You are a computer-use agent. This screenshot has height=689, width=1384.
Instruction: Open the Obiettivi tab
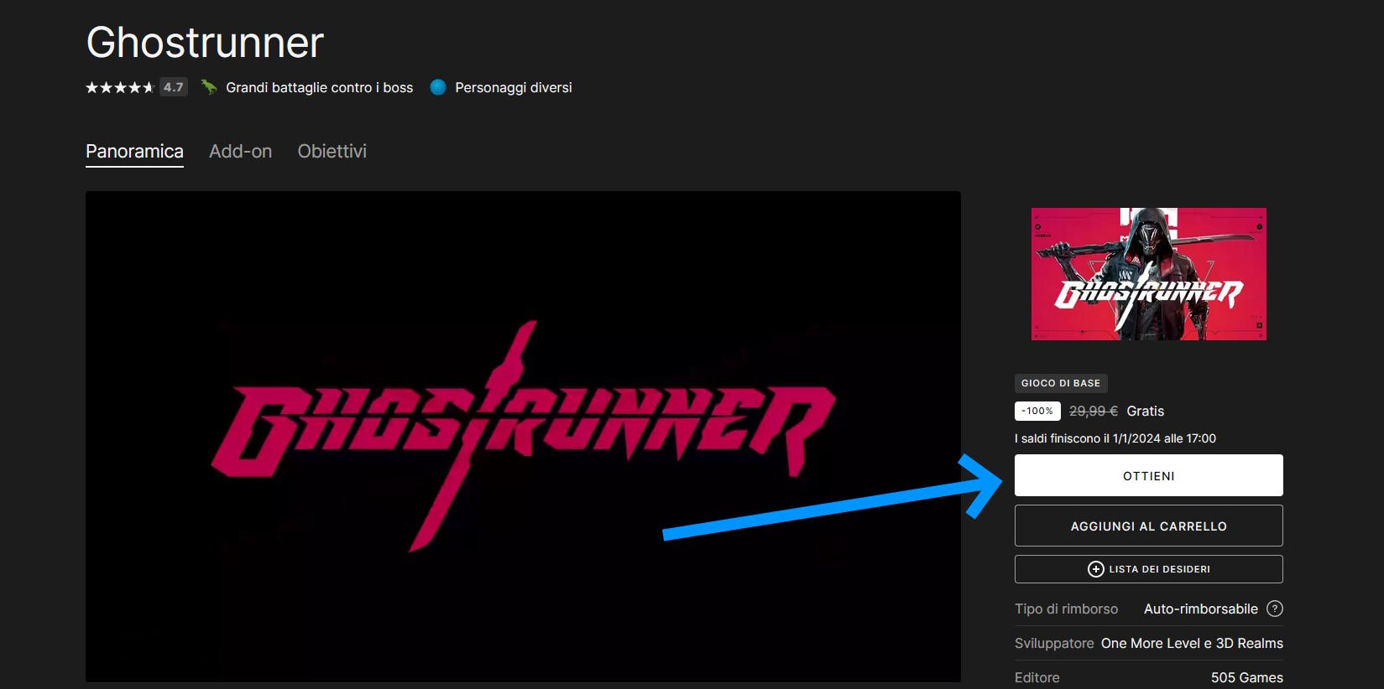coord(332,152)
